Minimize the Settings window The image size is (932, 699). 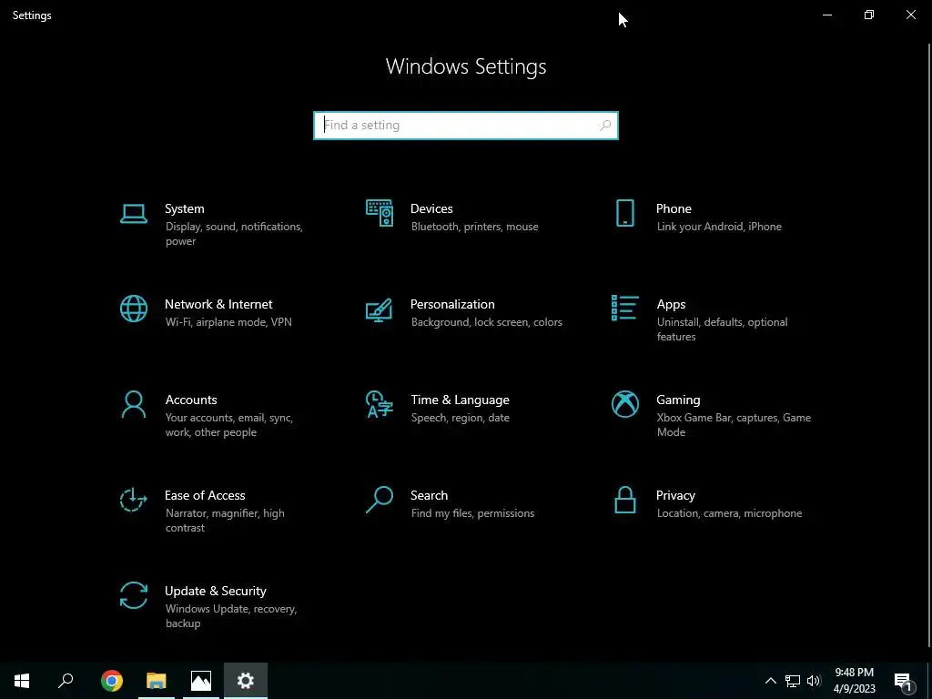827,15
